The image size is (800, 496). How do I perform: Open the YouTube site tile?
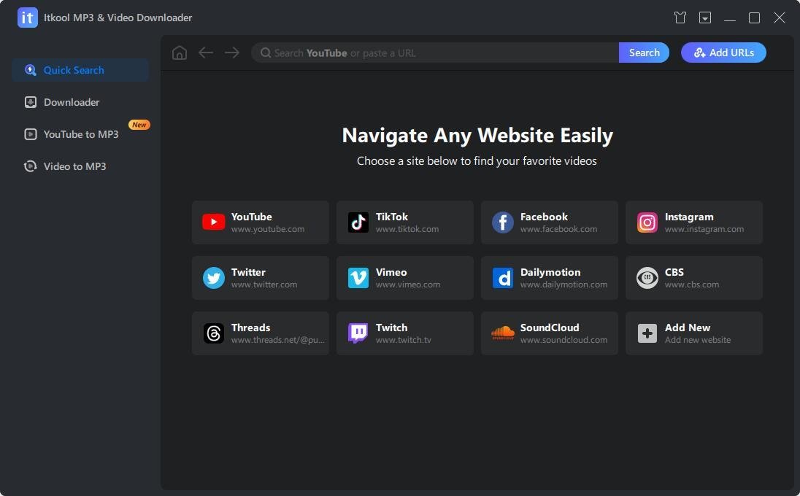[260, 222]
